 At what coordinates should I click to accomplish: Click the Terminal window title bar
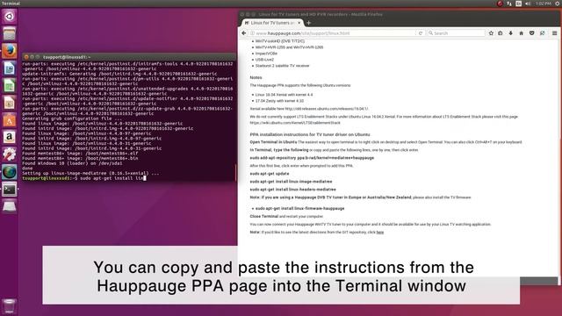[129, 57]
